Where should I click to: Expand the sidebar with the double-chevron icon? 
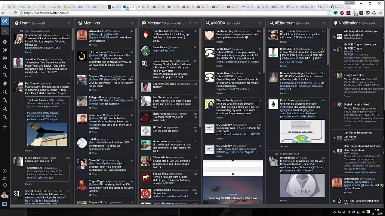(5, 171)
